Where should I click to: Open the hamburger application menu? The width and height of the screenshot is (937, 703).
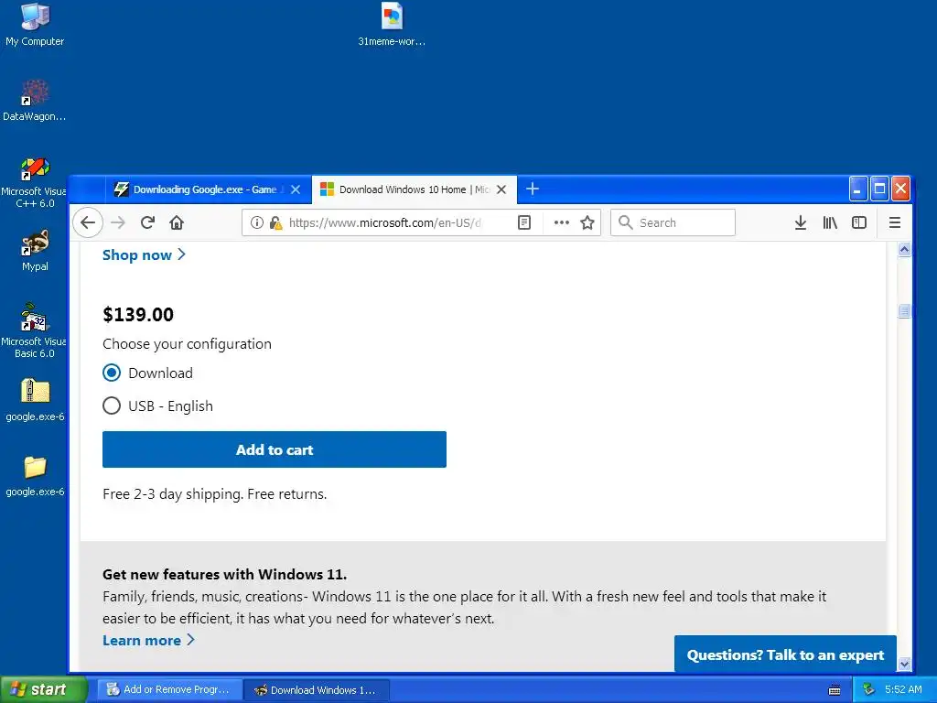895,223
